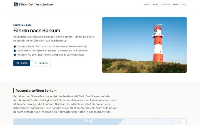Click the clock icon in Fahrplan button

(x=36, y=63)
